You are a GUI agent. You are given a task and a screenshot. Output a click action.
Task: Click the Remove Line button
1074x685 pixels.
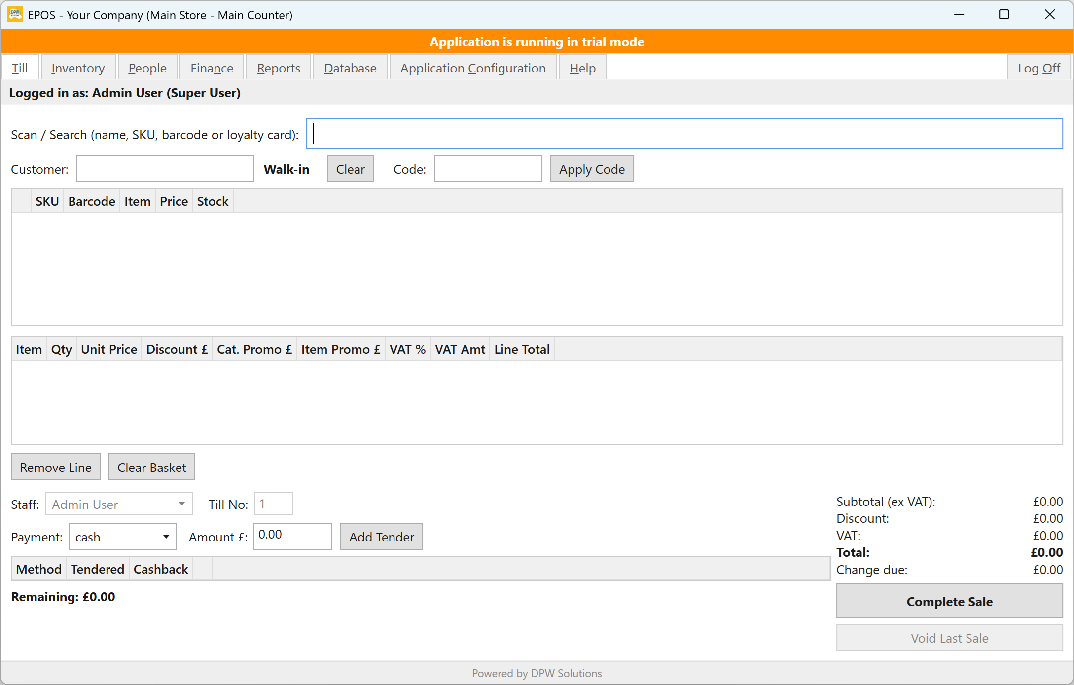pyautogui.click(x=56, y=467)
